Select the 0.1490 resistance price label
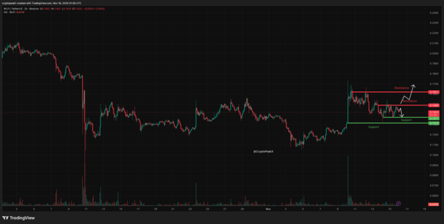Image resolution: width=444 pixels, height=224 pixels. point(434,105)
